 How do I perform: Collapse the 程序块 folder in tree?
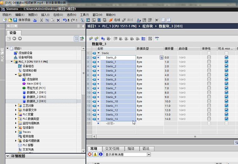pyautogui.click(x=16, y=75)
